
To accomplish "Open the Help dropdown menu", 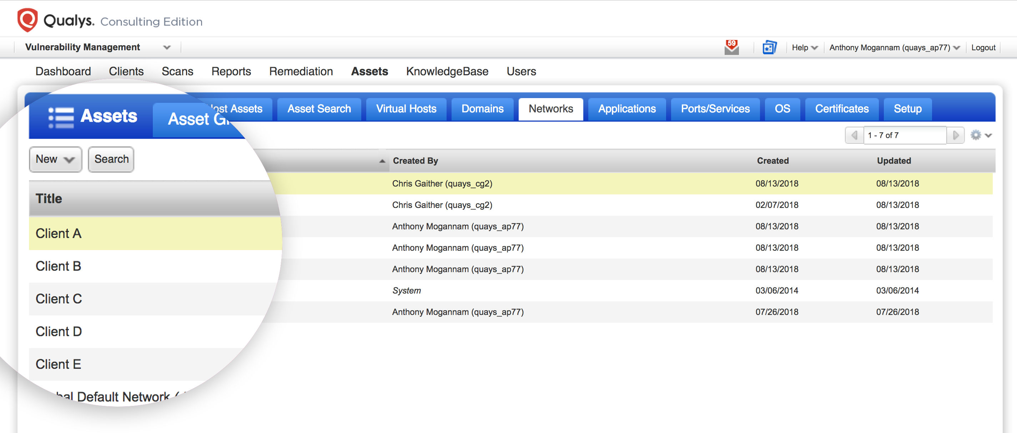I will point(805,48).
